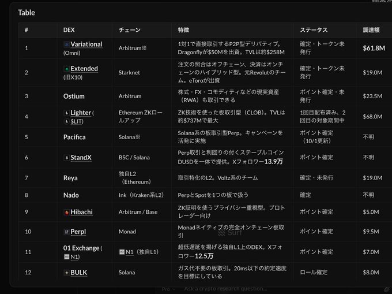
Task: Open the BULK link
Action: (79, 273)
